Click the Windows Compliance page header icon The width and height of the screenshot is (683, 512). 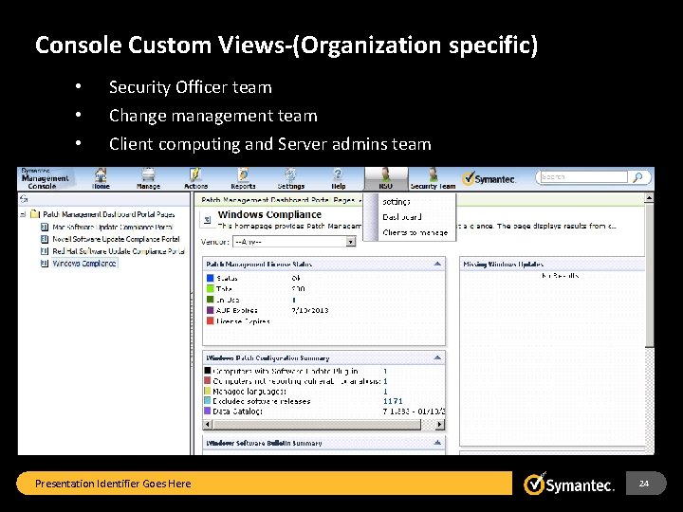click(208, 220)
